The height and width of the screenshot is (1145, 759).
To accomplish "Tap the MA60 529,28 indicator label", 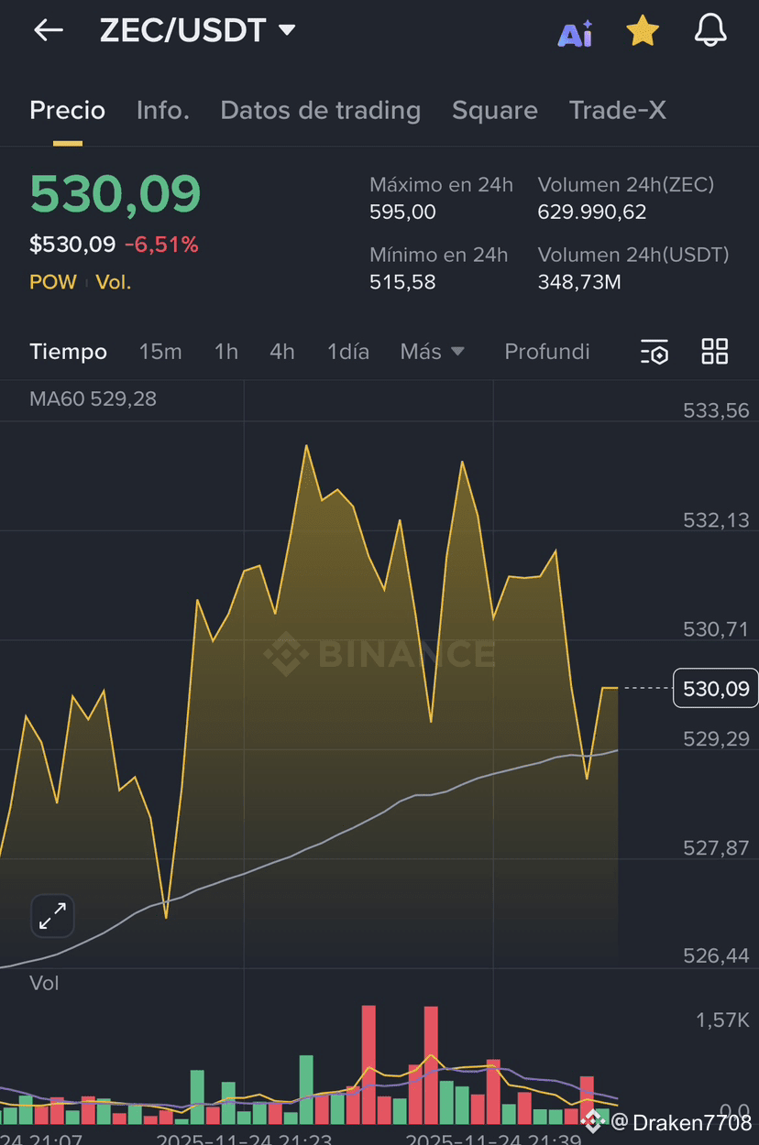I will (93, 399).
